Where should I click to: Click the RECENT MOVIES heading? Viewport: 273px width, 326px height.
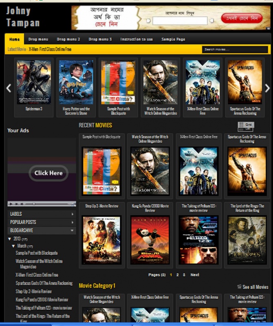tap(95, 125)
